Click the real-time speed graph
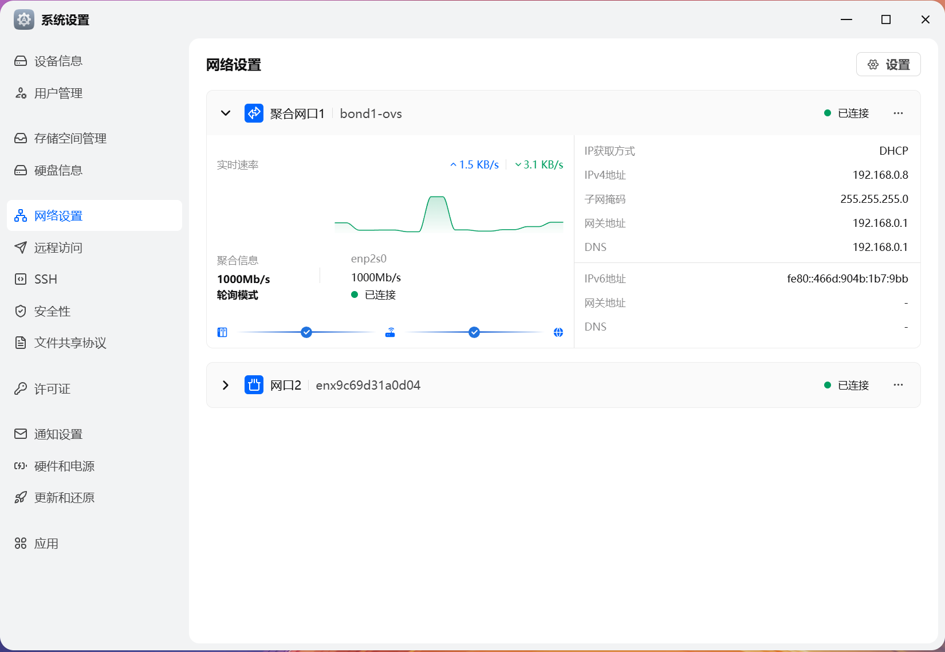This screenshot has height=652, width=945. click(x=448, y=215)
